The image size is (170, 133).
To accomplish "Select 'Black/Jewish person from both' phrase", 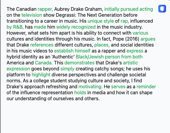I will point(109,57).
